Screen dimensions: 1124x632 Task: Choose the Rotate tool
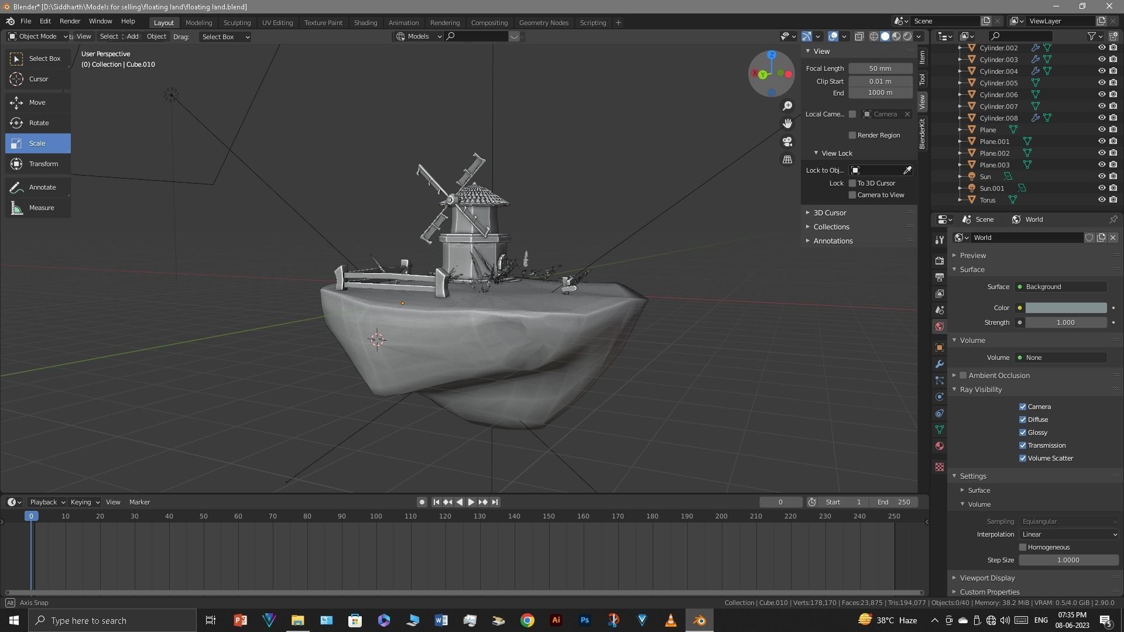tap(38, 123)
